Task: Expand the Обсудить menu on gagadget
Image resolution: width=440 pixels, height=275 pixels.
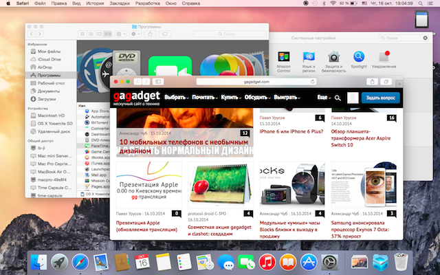Action: pyautogui.click(x=257, y=98)
